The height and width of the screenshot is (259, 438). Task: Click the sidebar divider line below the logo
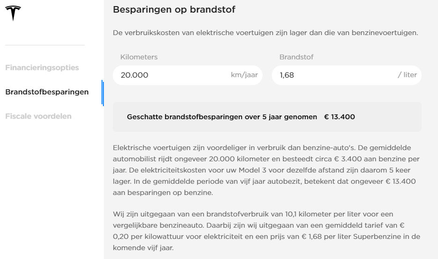(x=45, y=45)
